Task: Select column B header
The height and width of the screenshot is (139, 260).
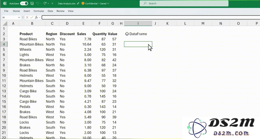Action: [x=32, y=24]
